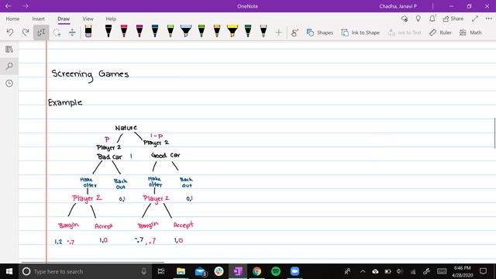Image resolution: width=496 pixels, height=279 pixels.
Task: Choose the orange pen
Action: coord(217,31)
